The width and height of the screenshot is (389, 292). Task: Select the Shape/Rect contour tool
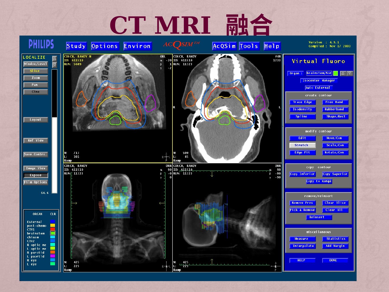(335, 117)
